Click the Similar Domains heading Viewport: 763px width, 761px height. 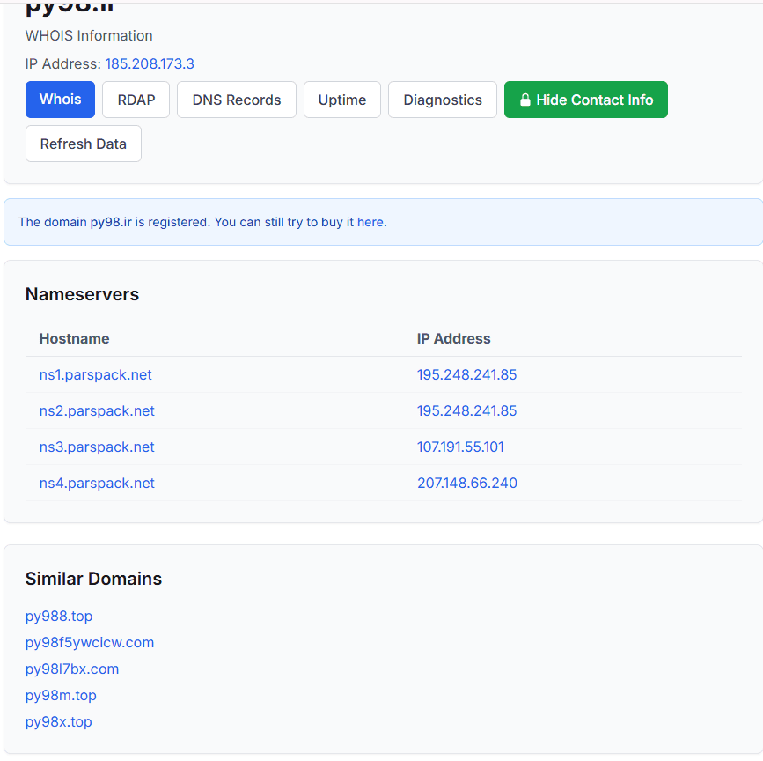(93, 579)
